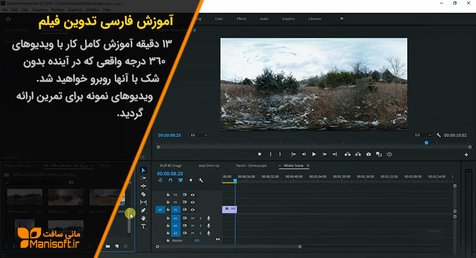Click voice-over record mic on A1
476x258 pixels.
209,218
